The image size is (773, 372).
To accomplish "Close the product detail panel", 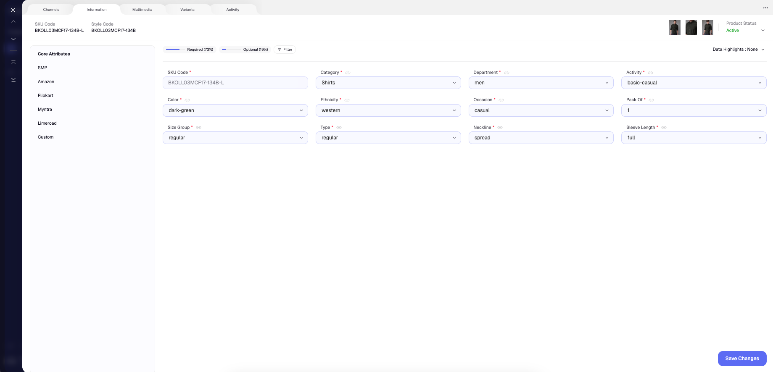I will point(13,10).
